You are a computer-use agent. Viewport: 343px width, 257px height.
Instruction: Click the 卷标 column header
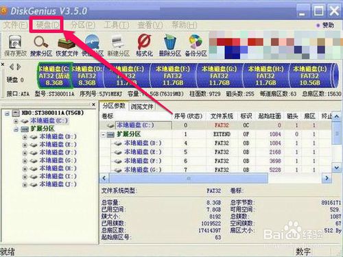click(x=136, y=117)
